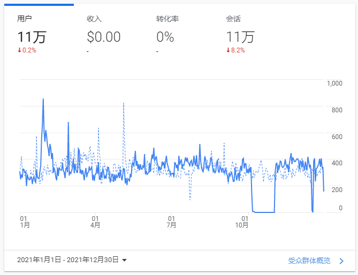Click the dashed-line spike between 4月 and 7月

tap(124, 103)
